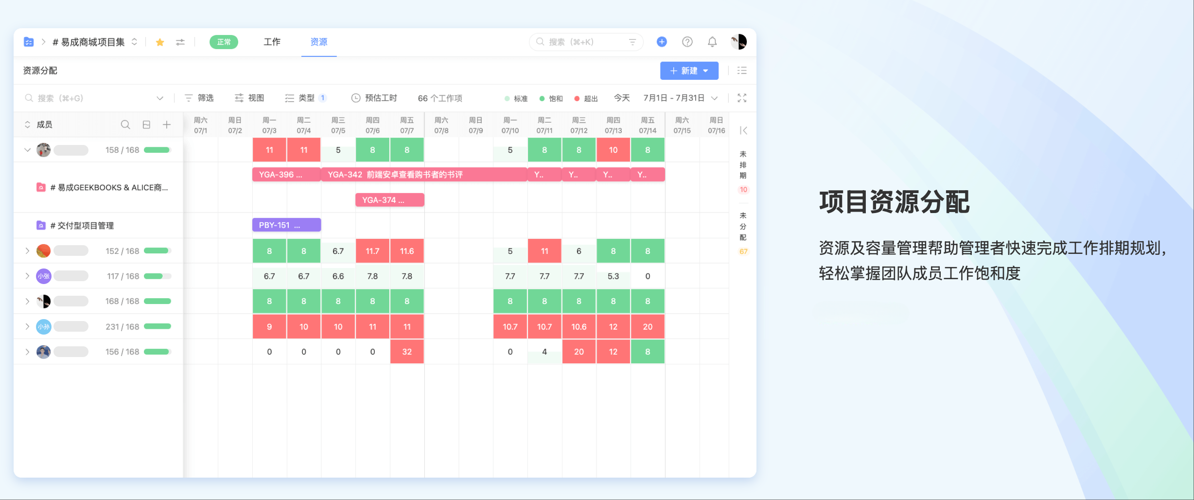This screenshot has height=500, width=1194.
Task: Open the 7月1日 - 7月31日 date dropdown
Action: [x=680, y=98]
